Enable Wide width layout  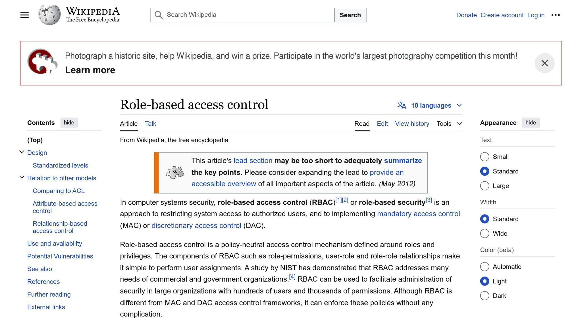(485, 233)
